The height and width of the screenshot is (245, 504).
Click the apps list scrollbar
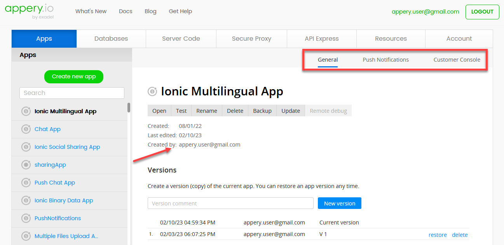pos(129,107)
